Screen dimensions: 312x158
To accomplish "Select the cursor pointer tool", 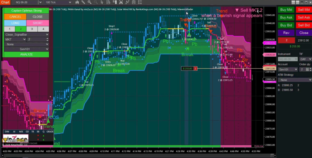I will point(102,2).
